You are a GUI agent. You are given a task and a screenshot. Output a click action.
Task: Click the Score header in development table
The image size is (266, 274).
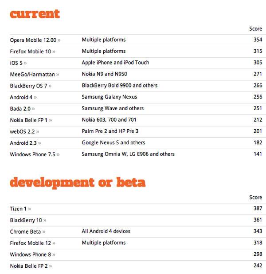(255, 197)
